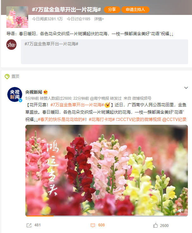Seek using the video progress bar
192x233 pixels.
point(106,216)
